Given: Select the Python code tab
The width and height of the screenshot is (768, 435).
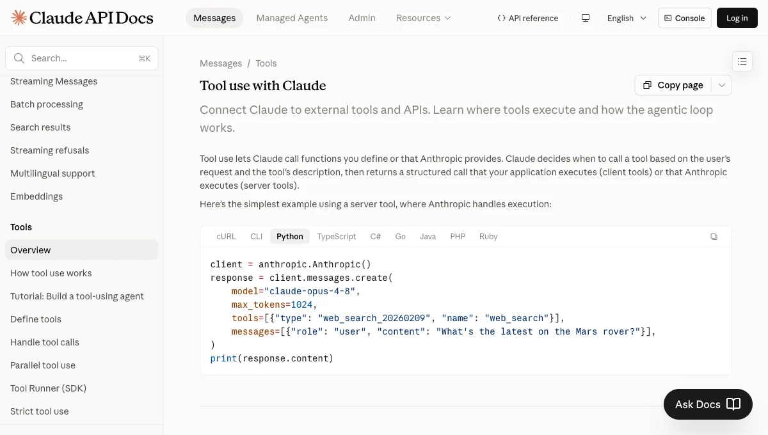Looking at the screenshot, I should (x=290, y=237).
